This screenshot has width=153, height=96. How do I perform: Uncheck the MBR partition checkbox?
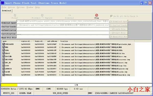pos(4,47)
